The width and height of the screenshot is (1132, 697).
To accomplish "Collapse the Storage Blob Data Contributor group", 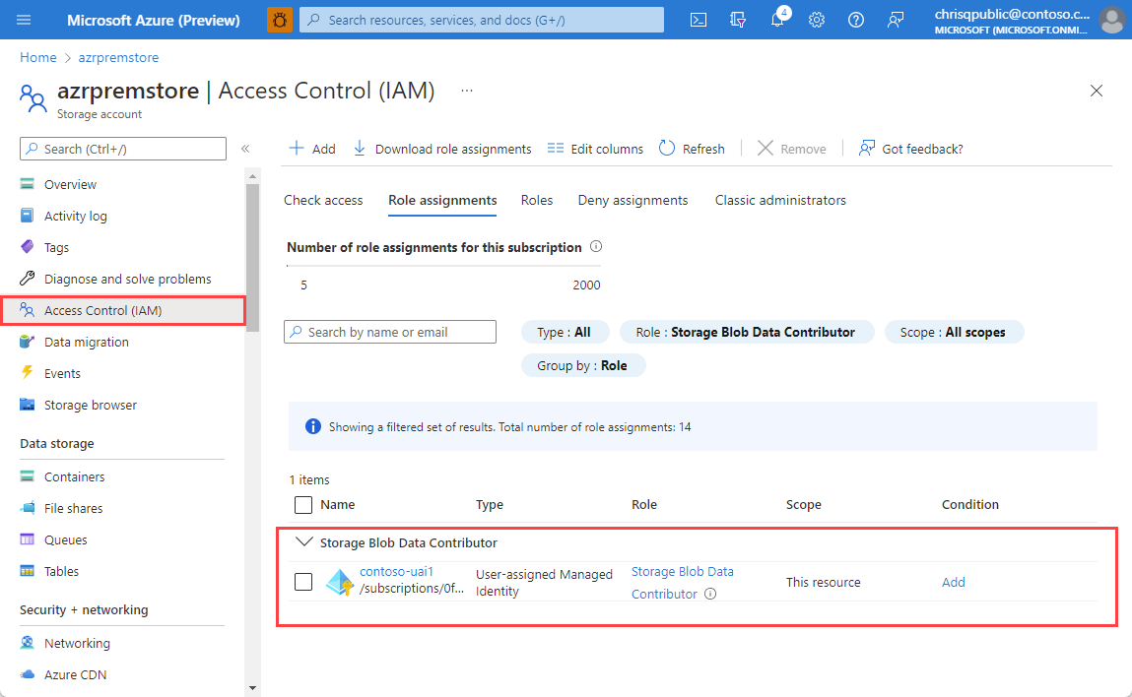I will pyautogui.click(x=304, y=542).
